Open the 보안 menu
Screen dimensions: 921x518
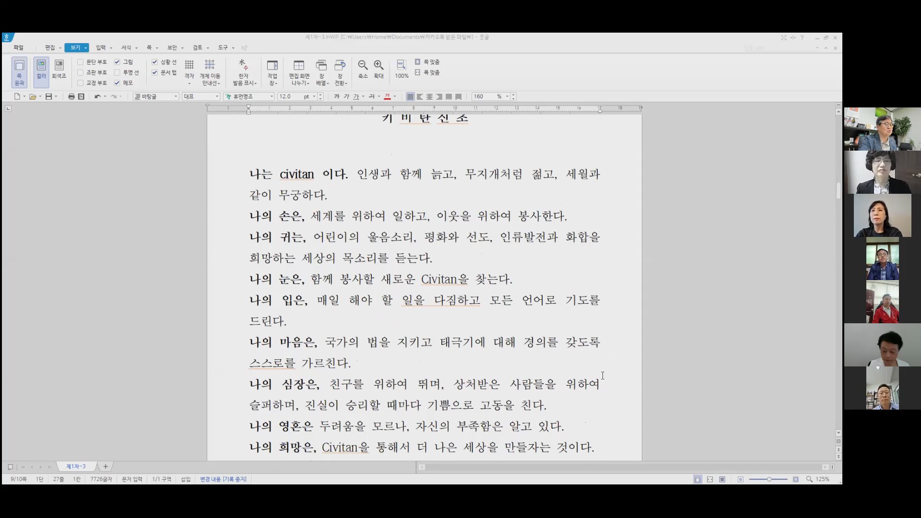pos(172,47)
